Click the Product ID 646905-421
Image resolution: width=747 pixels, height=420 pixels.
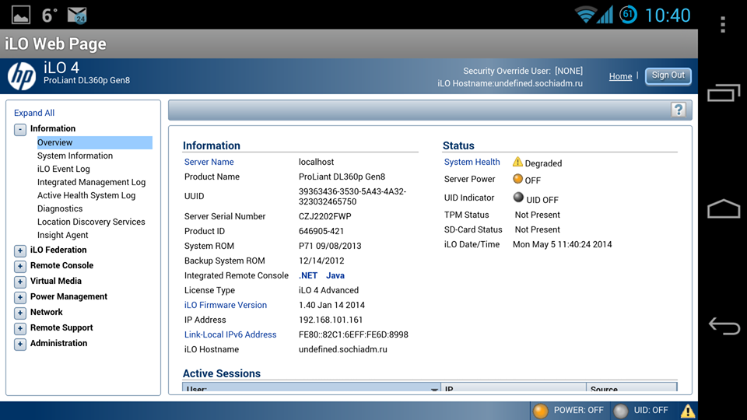click(321, 232)
